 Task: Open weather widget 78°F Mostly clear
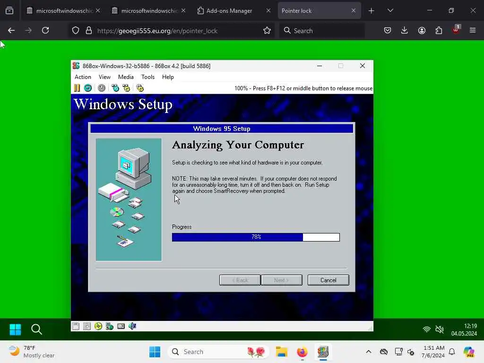point(32,352)
